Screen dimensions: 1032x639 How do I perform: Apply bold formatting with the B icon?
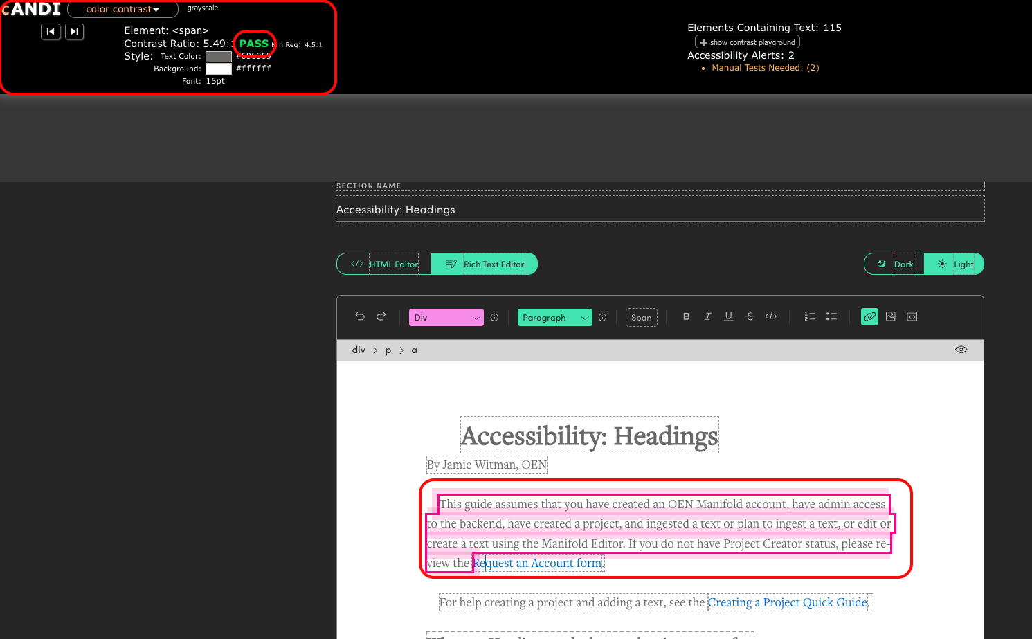(686, 316)
